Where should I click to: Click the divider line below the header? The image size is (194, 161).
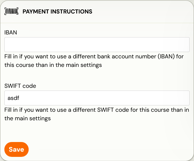click(97, 23)
